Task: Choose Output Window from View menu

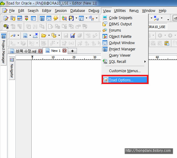Action: (x=125, y=43)
